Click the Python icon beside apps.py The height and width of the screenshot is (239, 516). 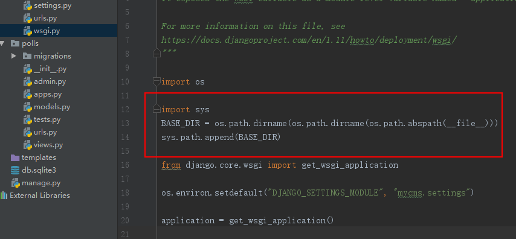click(x=27, y=95)
